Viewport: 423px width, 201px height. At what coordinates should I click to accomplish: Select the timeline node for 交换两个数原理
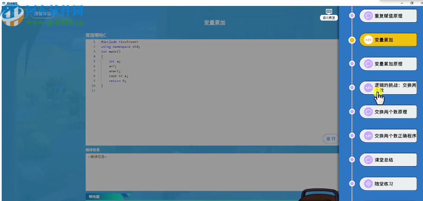pos(352,112)
